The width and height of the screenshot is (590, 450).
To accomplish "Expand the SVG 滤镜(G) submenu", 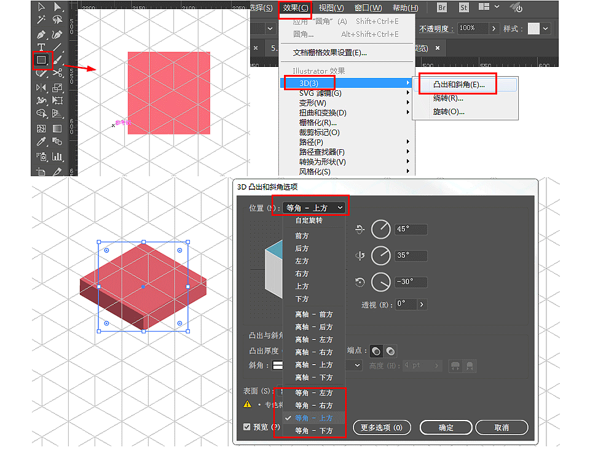I will coord(347,93).
